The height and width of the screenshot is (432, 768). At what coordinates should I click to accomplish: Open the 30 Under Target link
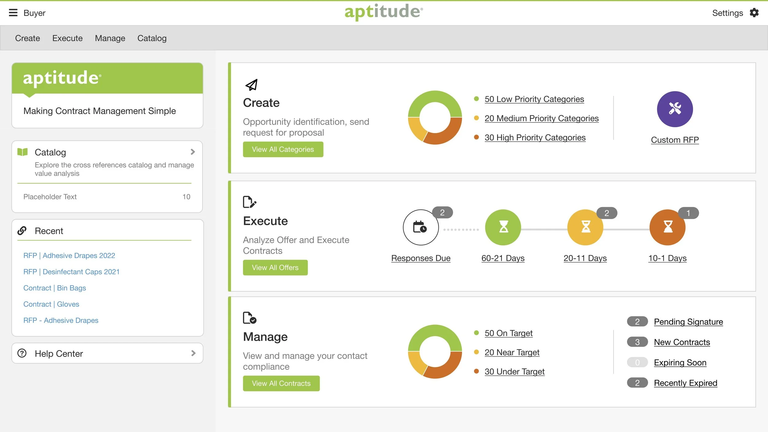(x=515, y=371)
